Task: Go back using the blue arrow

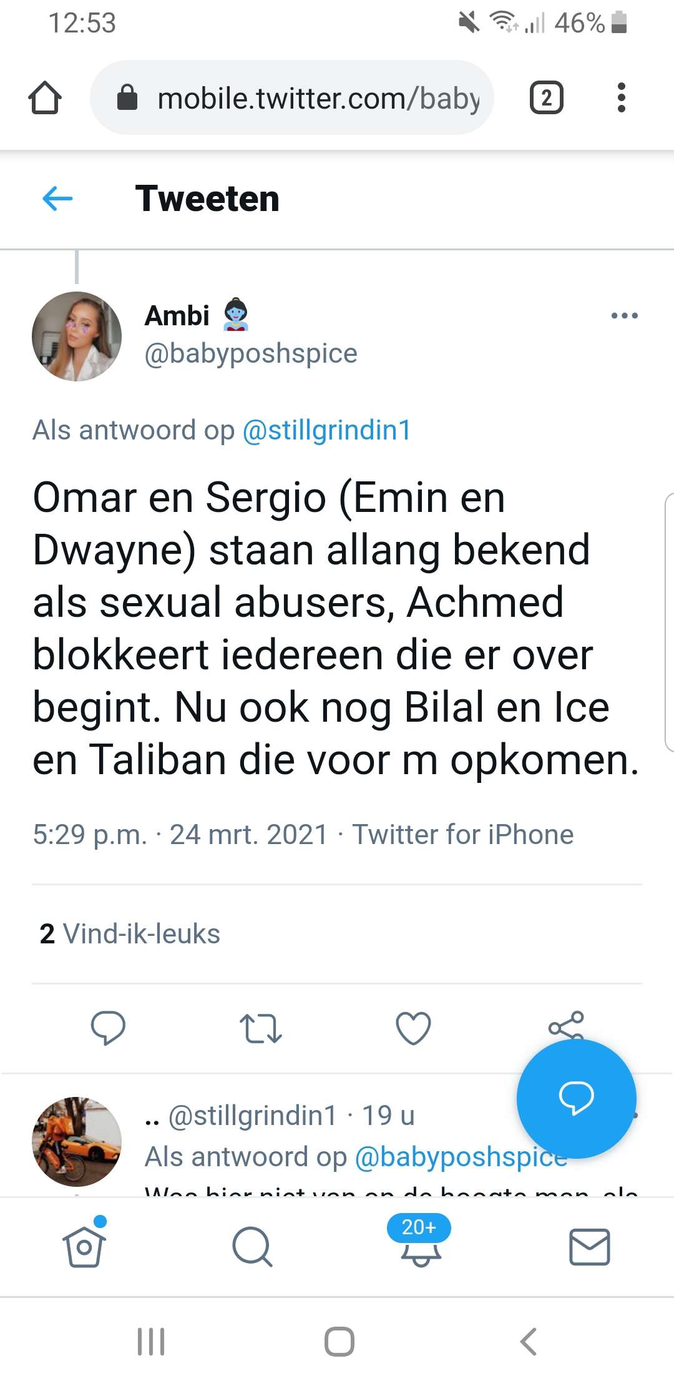Action: 57,199
